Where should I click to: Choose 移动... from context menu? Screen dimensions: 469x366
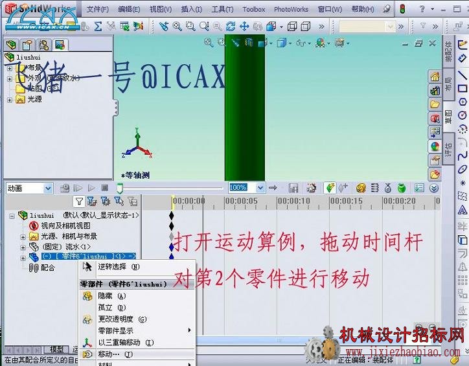click(x=137, y=354)
